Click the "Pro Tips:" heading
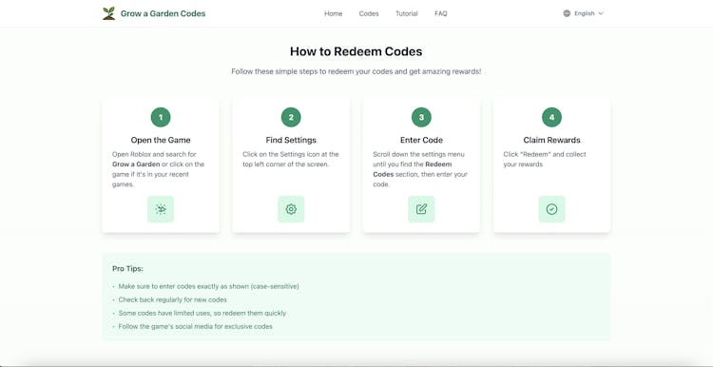The height and width of the screenshot is (367, 713). (x=127, y=269)
